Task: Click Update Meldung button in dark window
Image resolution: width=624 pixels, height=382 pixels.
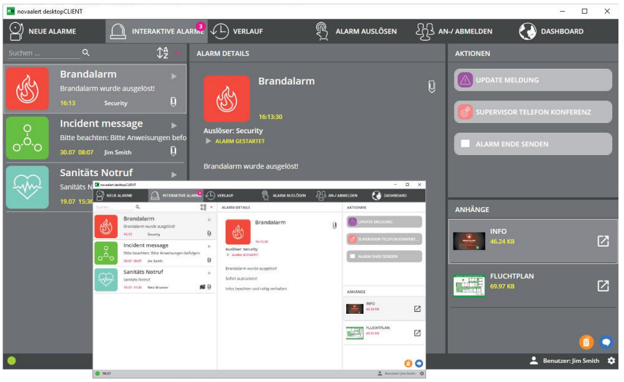Action: point(533,80)
